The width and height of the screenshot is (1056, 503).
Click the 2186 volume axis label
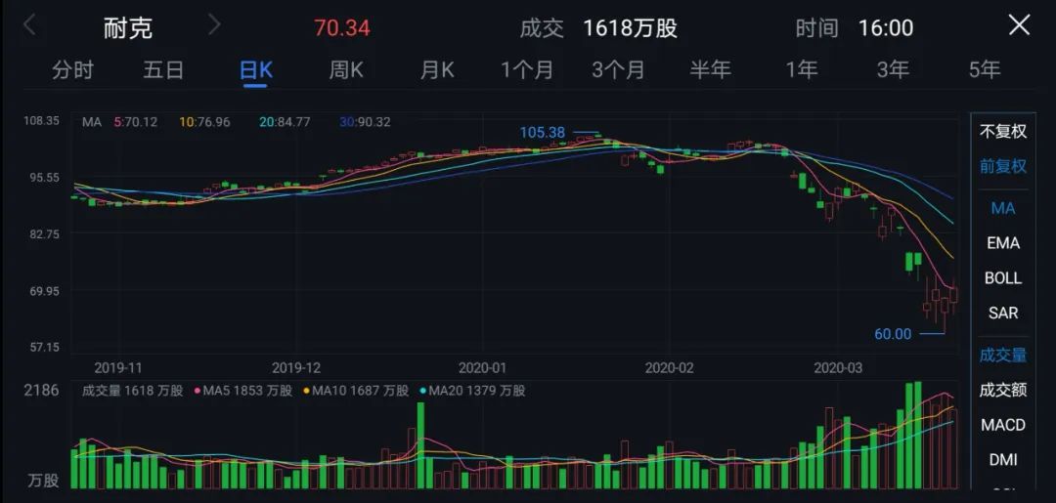[41, 391]
